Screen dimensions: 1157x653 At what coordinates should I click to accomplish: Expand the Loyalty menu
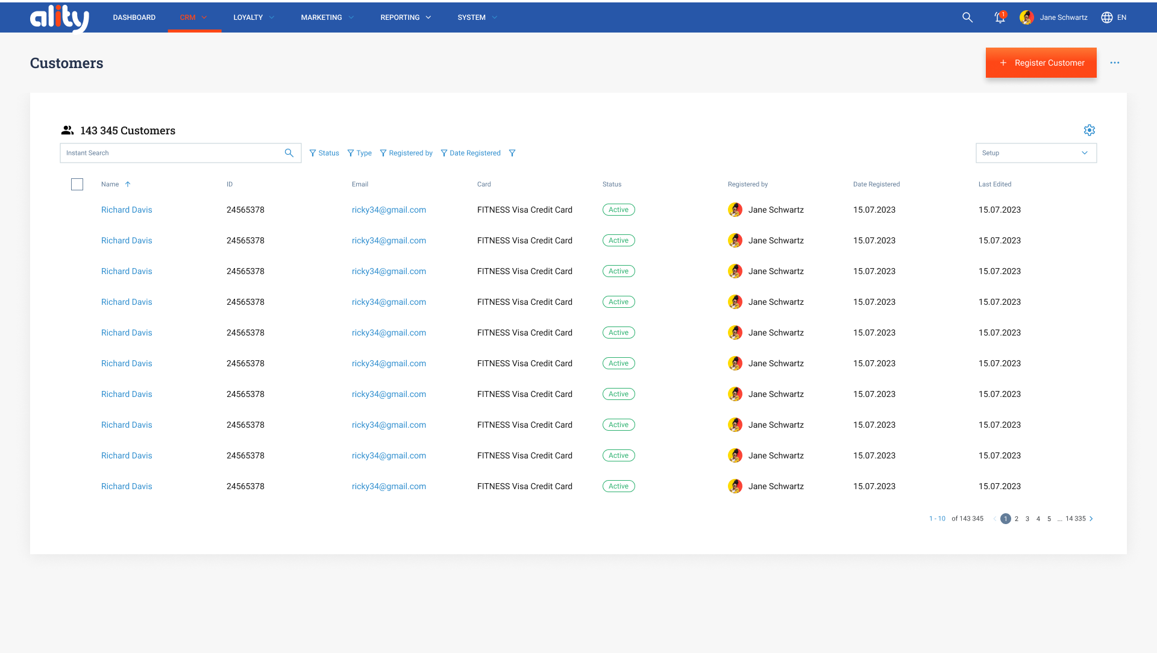tap(254, 17)
